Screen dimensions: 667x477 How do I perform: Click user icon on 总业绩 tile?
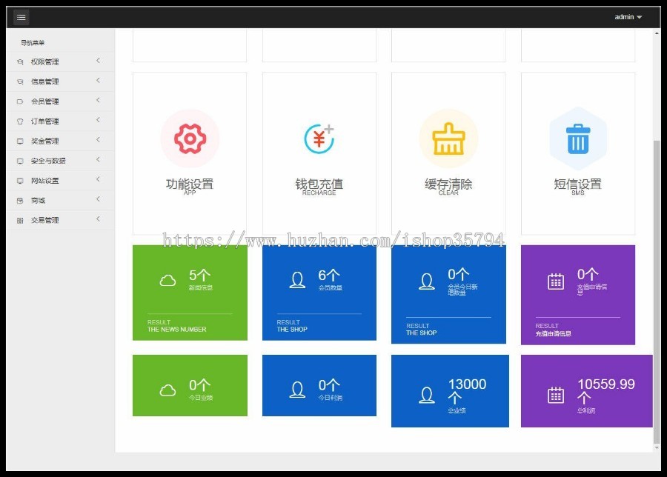coord(427,395)
